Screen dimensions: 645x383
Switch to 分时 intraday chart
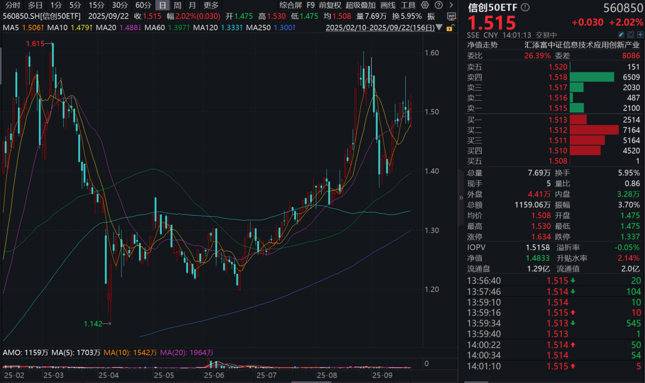[13, 5]
